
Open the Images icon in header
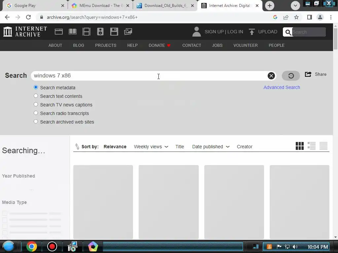coord(128,32)
